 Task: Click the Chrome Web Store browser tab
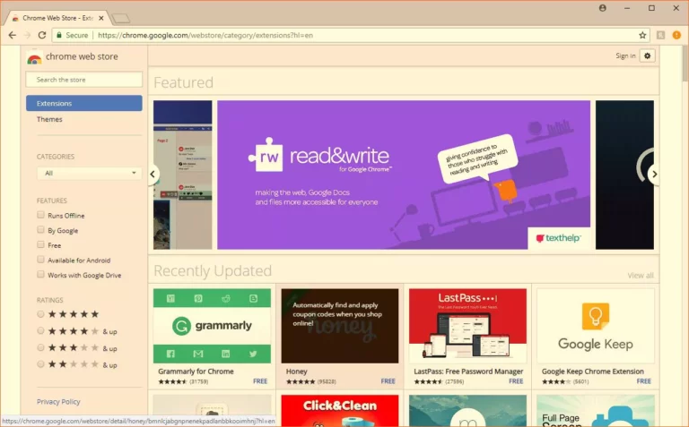tap(57, 18)
